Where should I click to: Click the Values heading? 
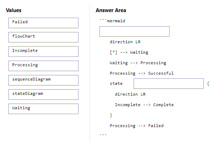click(x=14, y=10)
